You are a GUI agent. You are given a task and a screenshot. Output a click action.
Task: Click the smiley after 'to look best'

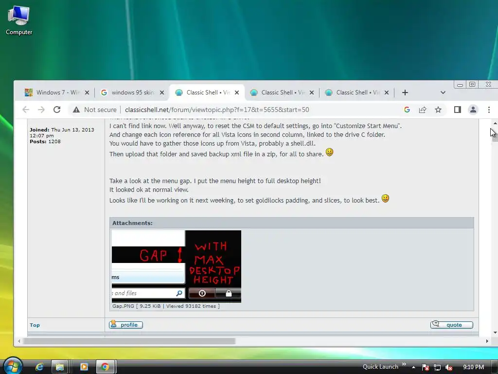(385, 199)
